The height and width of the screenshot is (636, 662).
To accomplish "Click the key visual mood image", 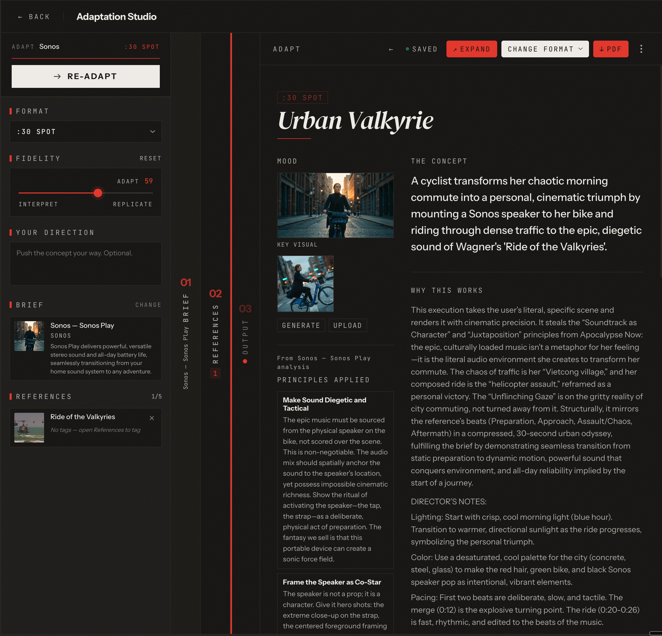I will [336, 205].
